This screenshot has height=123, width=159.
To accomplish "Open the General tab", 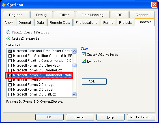I will pyautogui.click(x=25, y=22).
